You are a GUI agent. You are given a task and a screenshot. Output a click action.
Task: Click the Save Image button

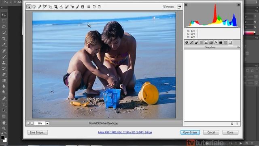click(38, 133)
